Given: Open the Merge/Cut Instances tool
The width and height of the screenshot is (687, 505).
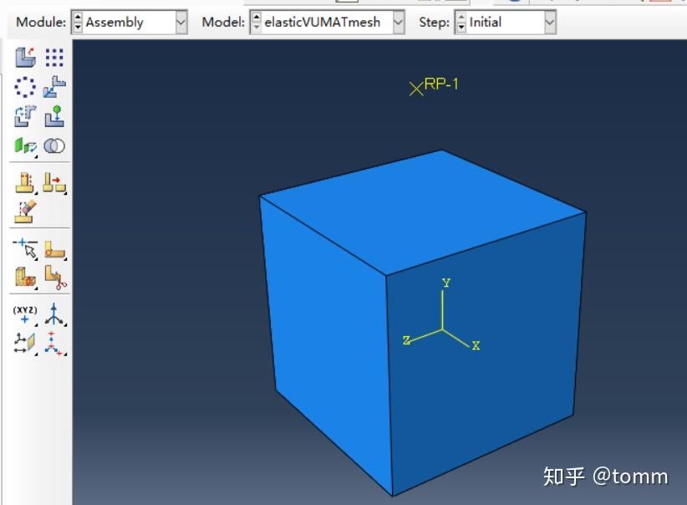Looking at the screenshot, I should click(x=52, y=145).
